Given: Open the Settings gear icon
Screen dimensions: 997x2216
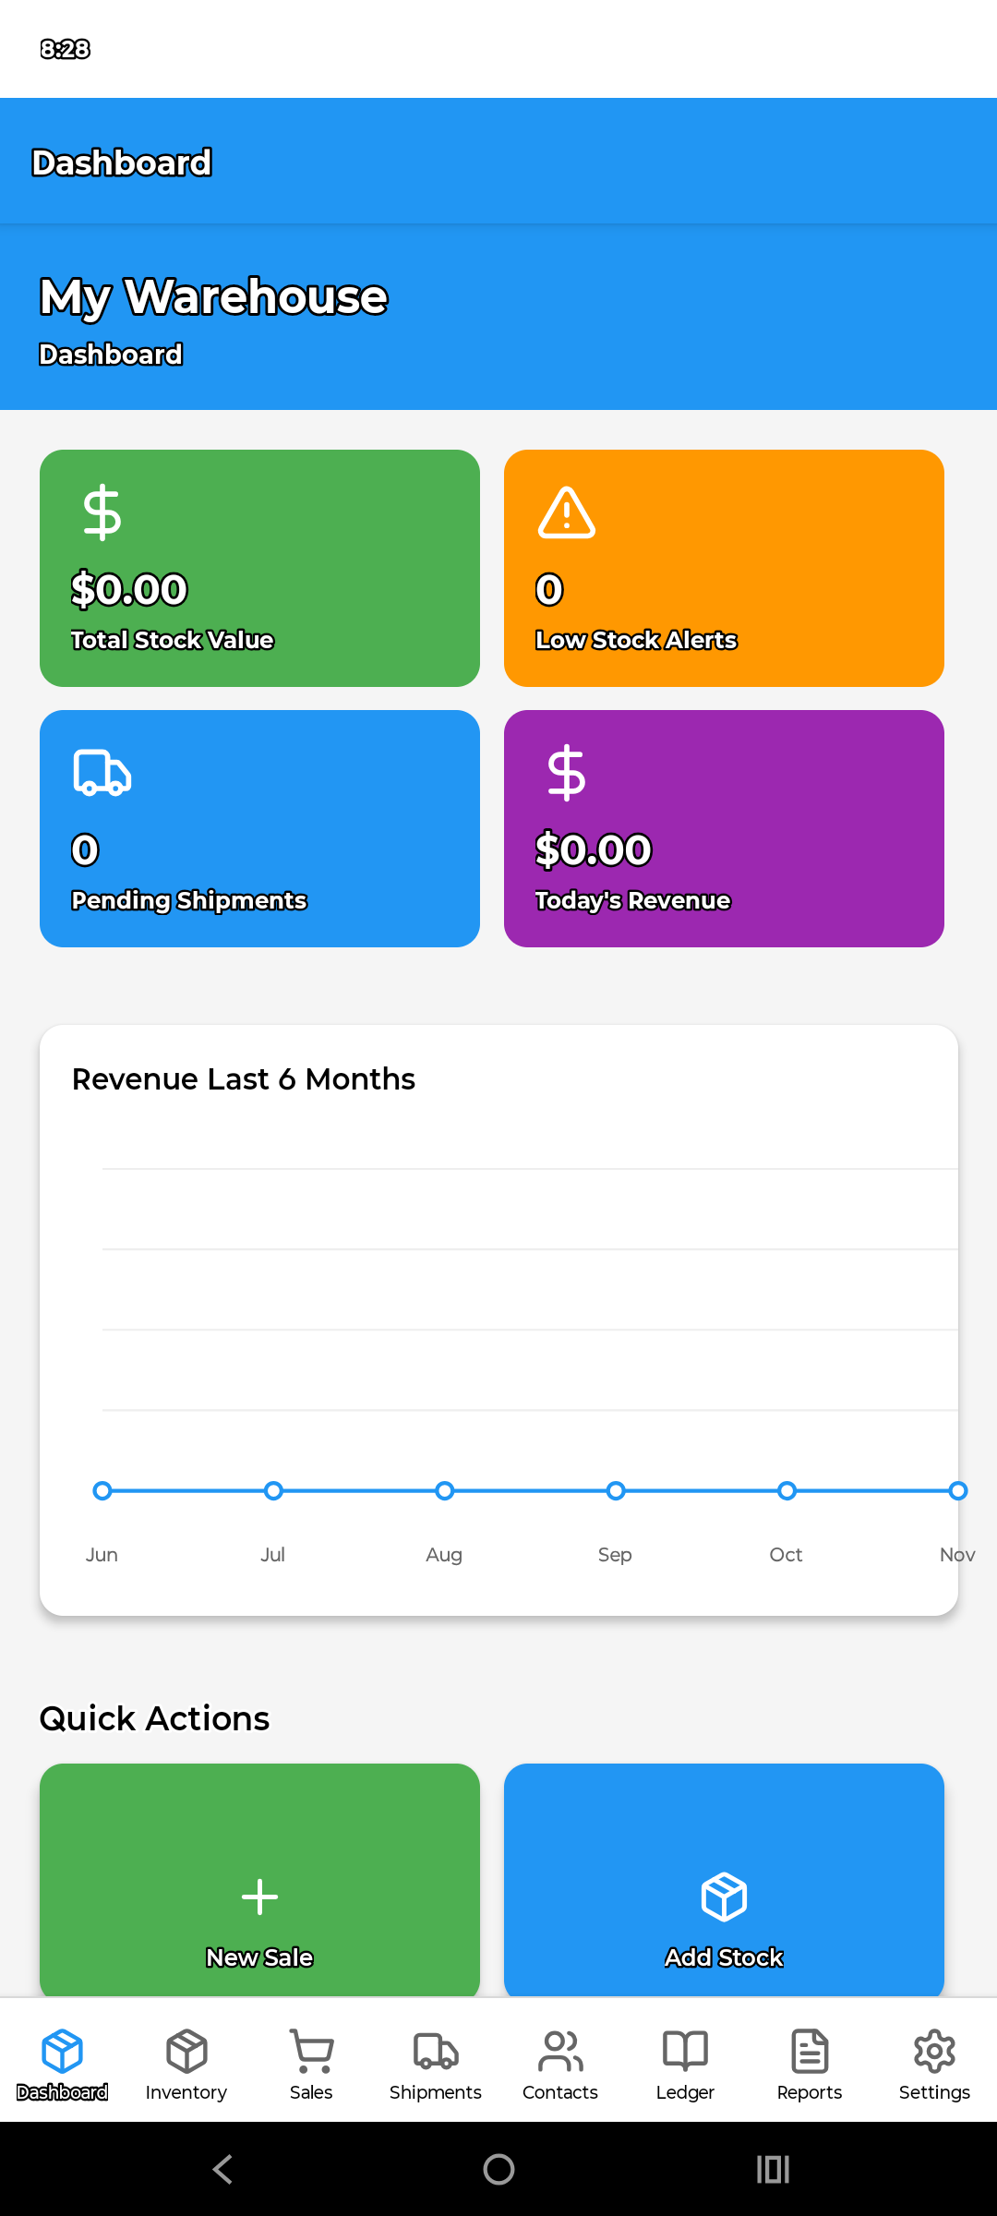Looking at the screenshot, I should (x=934, y=2051).
